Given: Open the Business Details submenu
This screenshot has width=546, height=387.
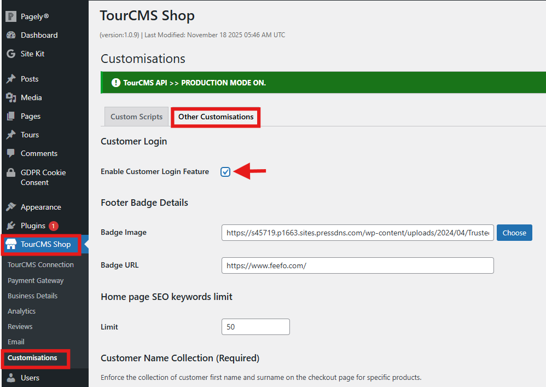Looking at the screenshot, I should 32,296.
